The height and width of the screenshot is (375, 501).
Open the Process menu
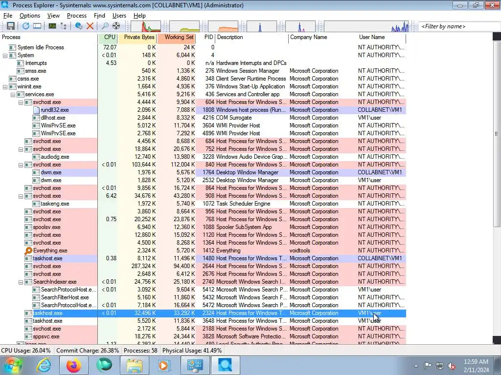(x=77, y=16)
